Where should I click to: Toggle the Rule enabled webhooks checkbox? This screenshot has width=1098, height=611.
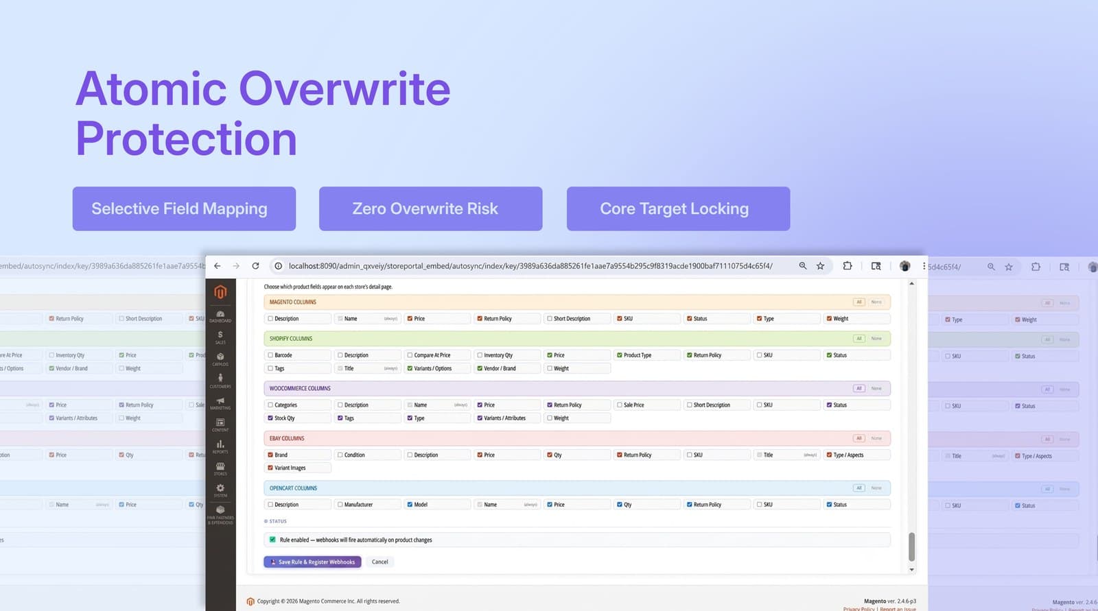(x=272, y=540)
